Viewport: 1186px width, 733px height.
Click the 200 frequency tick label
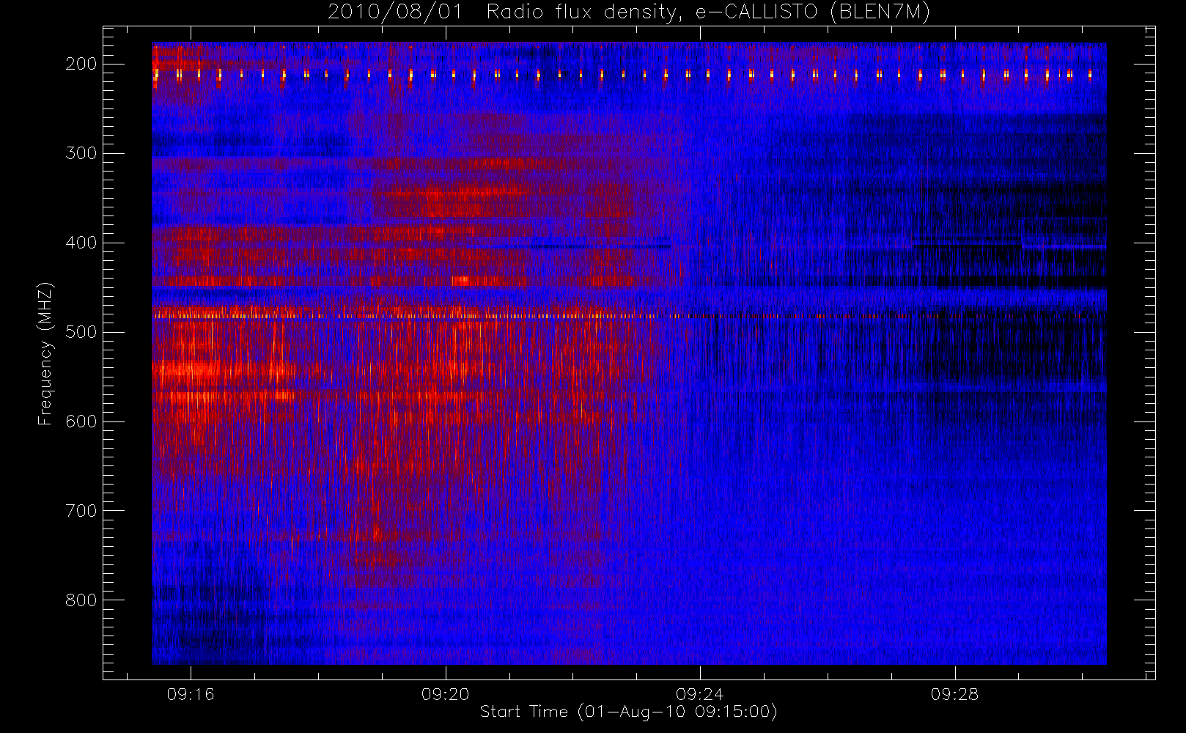pyautogui.click(x=81, y=64)
